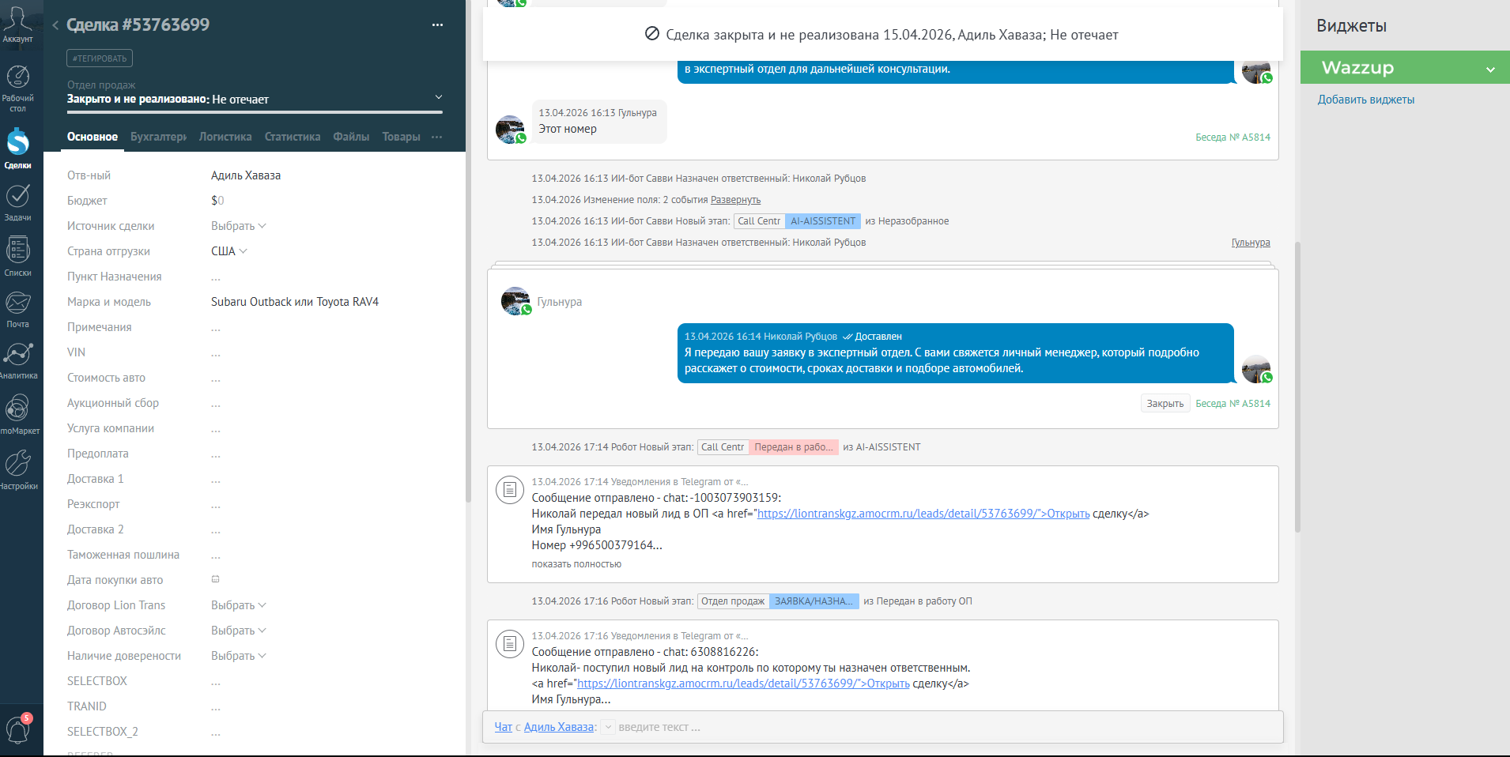
Task: Switch to the Статистика tab
Action: [293, 137]
